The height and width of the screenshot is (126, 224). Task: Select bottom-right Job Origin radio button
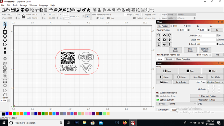click(219, 91)
